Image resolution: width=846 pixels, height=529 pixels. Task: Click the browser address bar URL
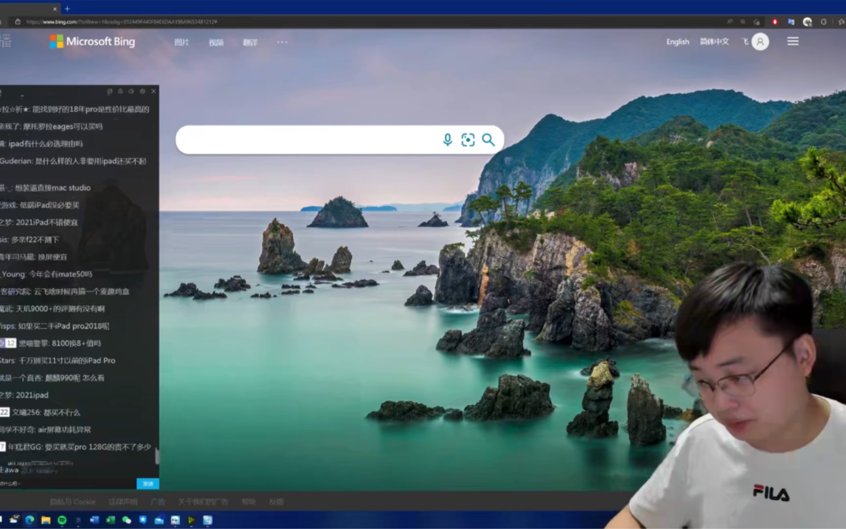122,22
